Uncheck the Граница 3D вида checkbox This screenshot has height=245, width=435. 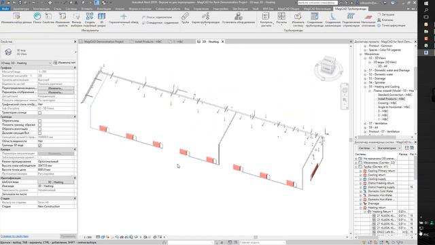39,145
